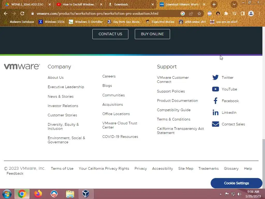Open Chrome three-dot menu

(259, 13)
